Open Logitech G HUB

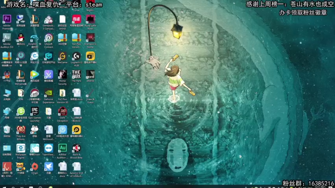76,56
